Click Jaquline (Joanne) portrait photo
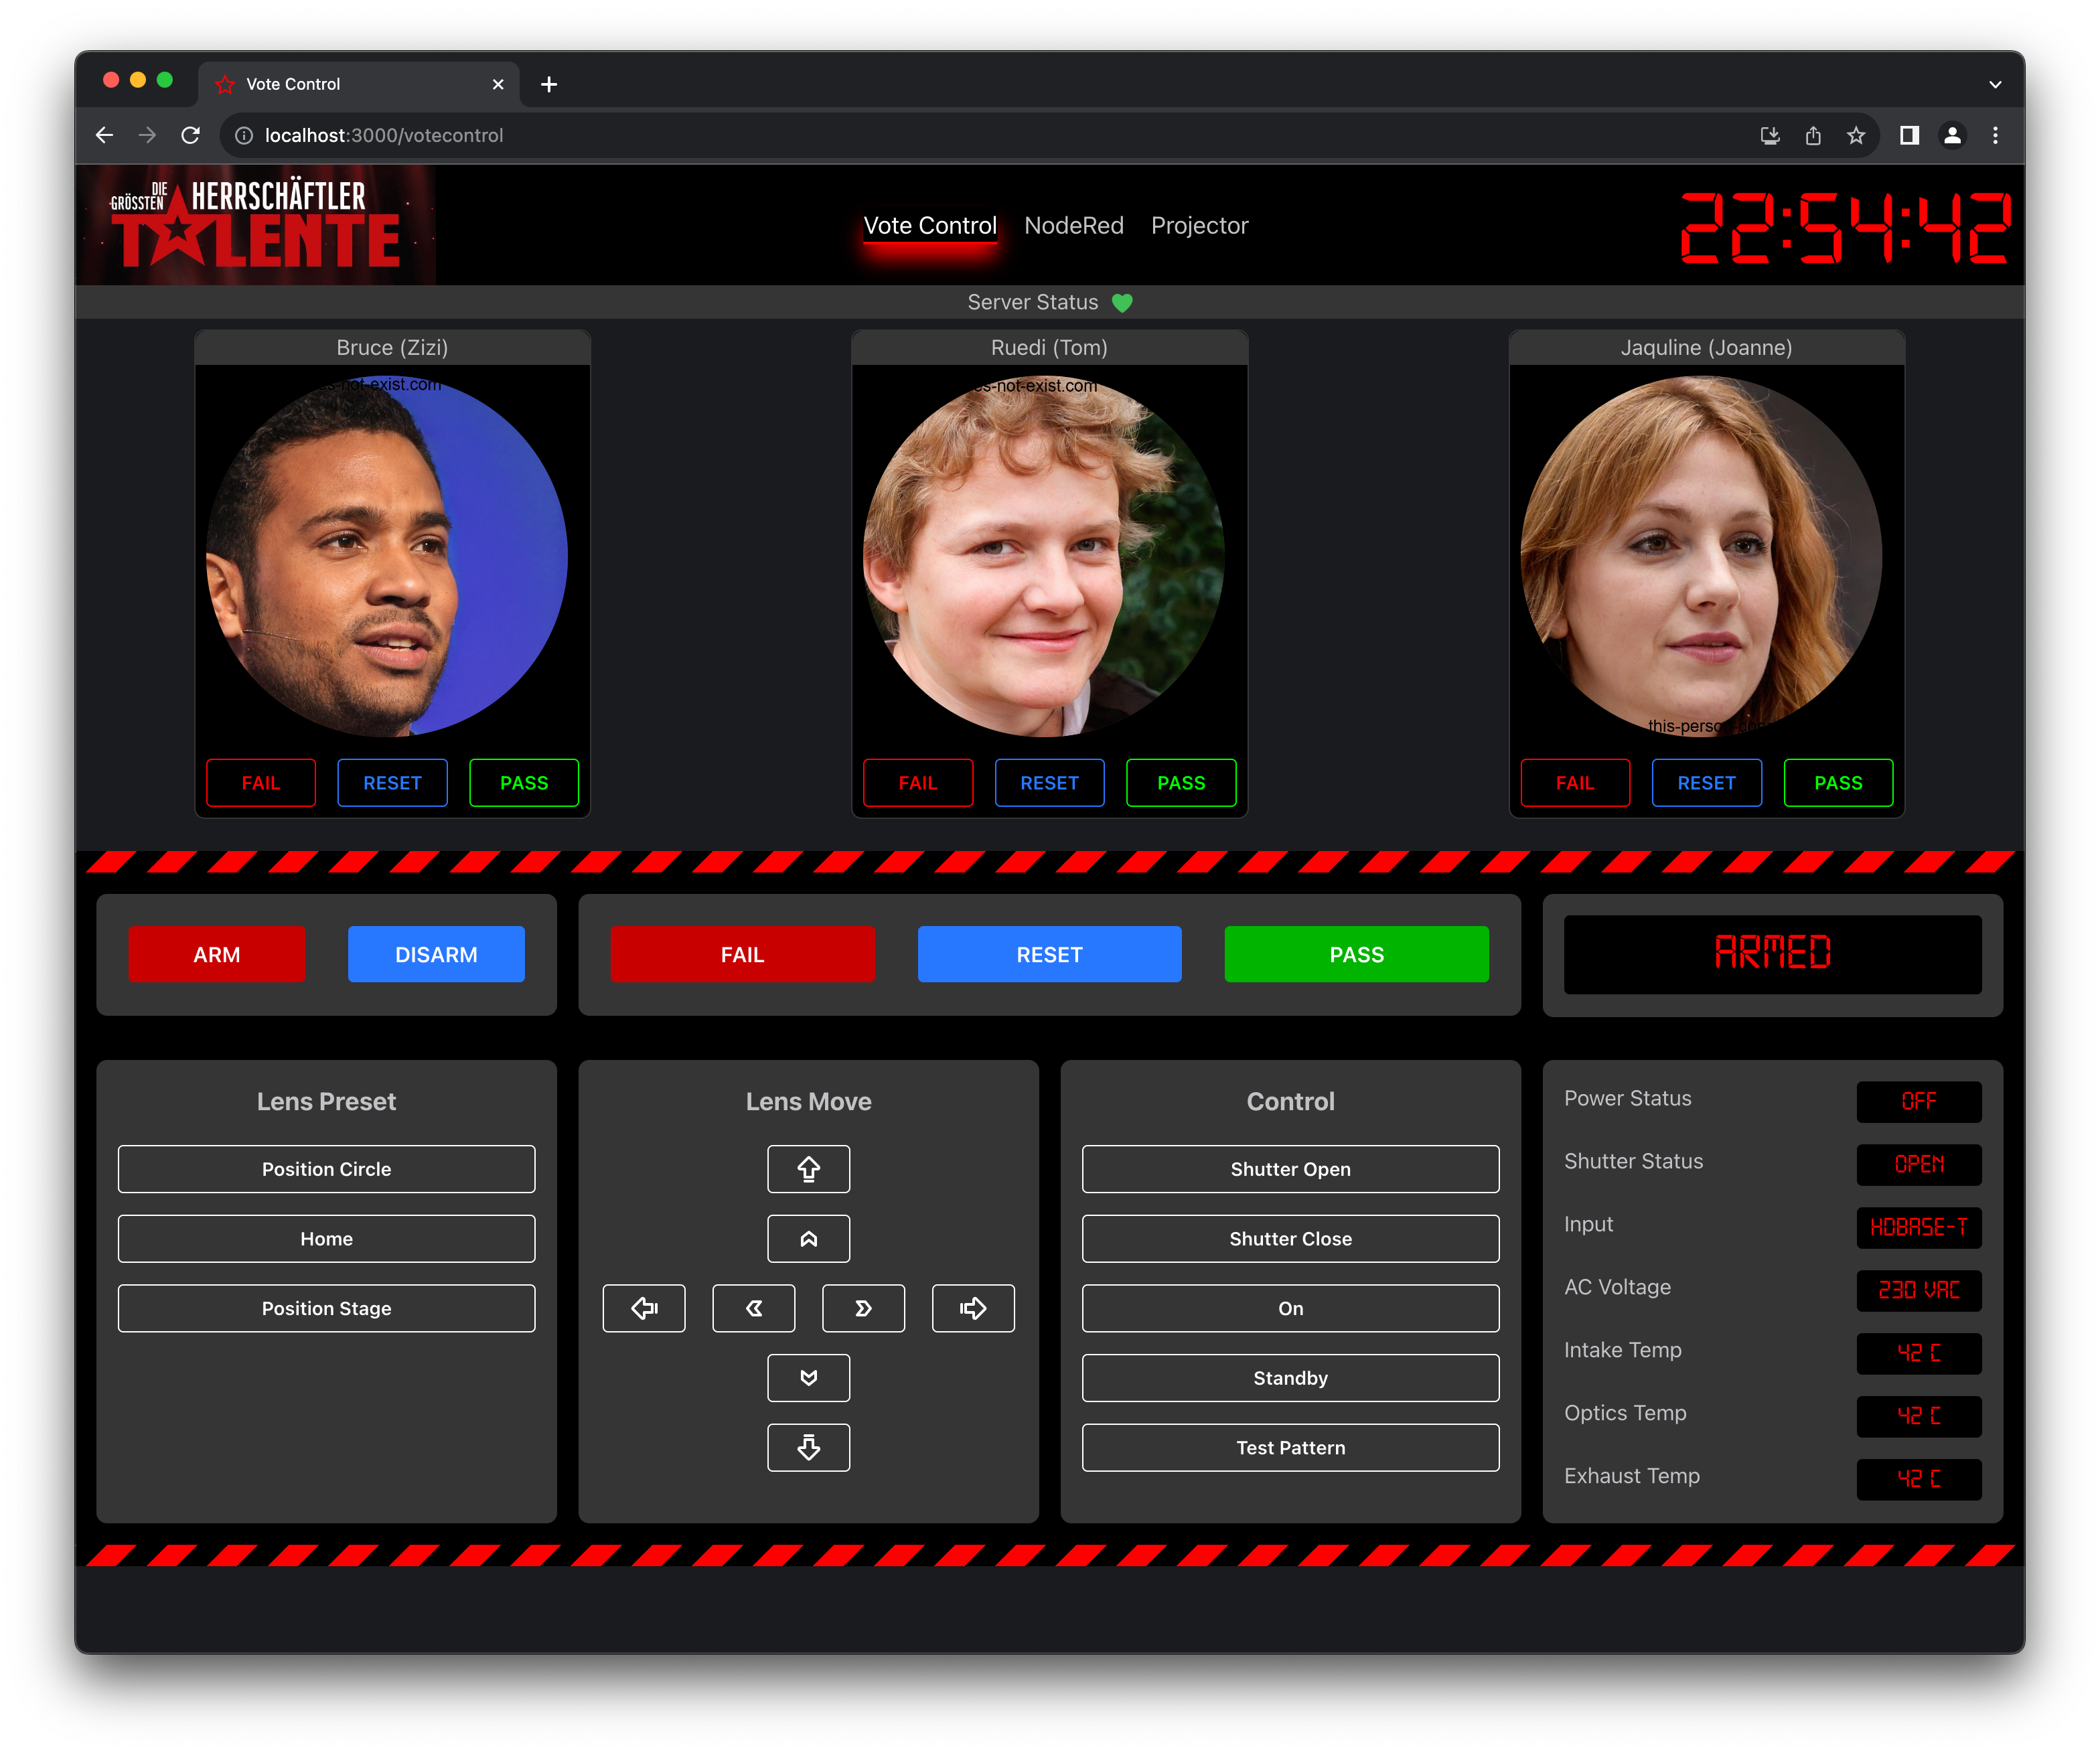Image resolution: width=2100 pixels, height=1753 pixels. 1700,556
